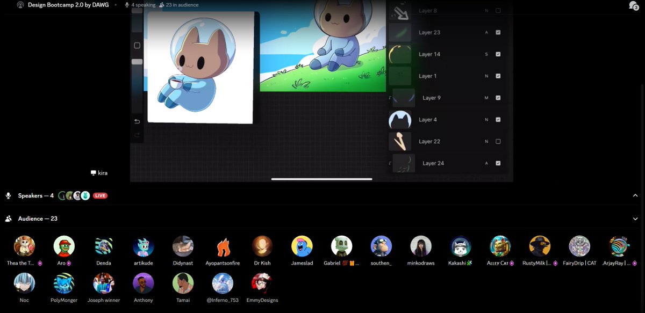645x313 pixels.
Task: Open RustyMilk's audience avatar
Action: pos(540,246)
